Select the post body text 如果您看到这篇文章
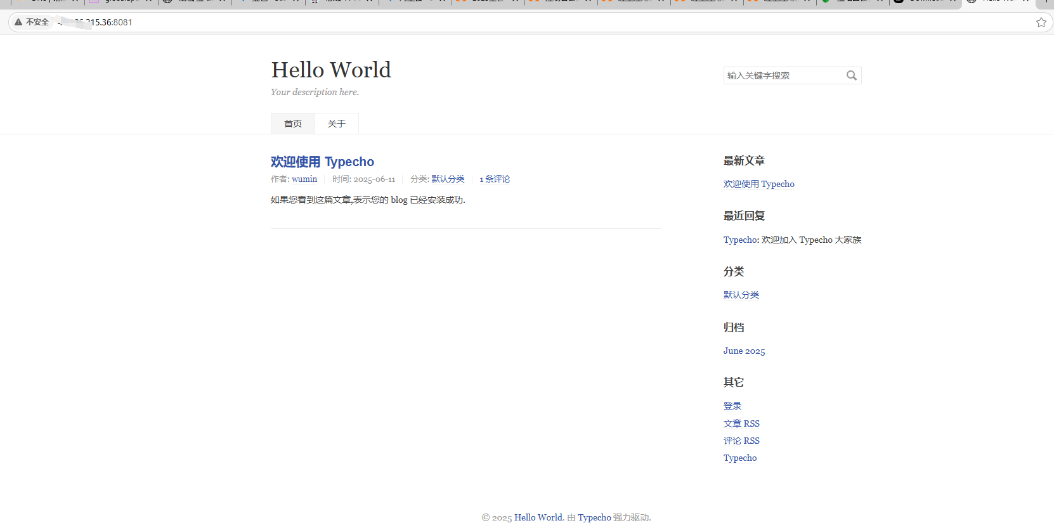Image resolution: width=1054 pixels, height=530 pixels. click(x=368, y=200)
